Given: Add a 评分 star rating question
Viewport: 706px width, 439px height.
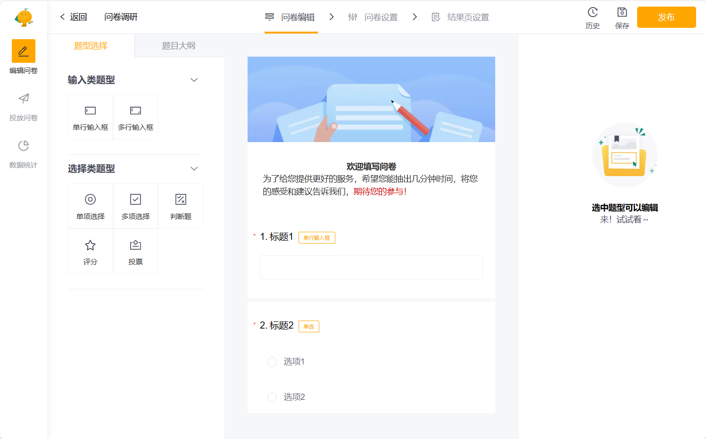Looking at the screenshot, I should [91, 251].
